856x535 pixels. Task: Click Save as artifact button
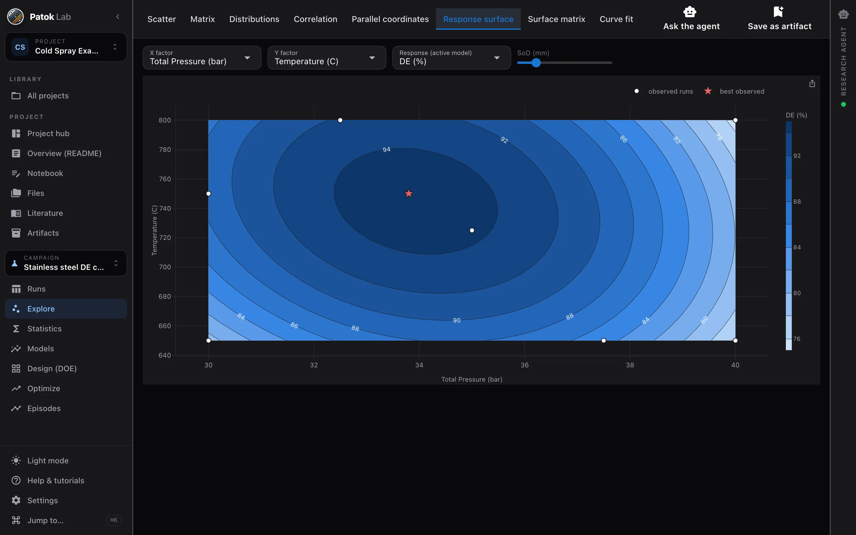point(779,19)
